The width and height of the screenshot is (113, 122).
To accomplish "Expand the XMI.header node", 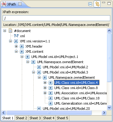I will point(16,46).
